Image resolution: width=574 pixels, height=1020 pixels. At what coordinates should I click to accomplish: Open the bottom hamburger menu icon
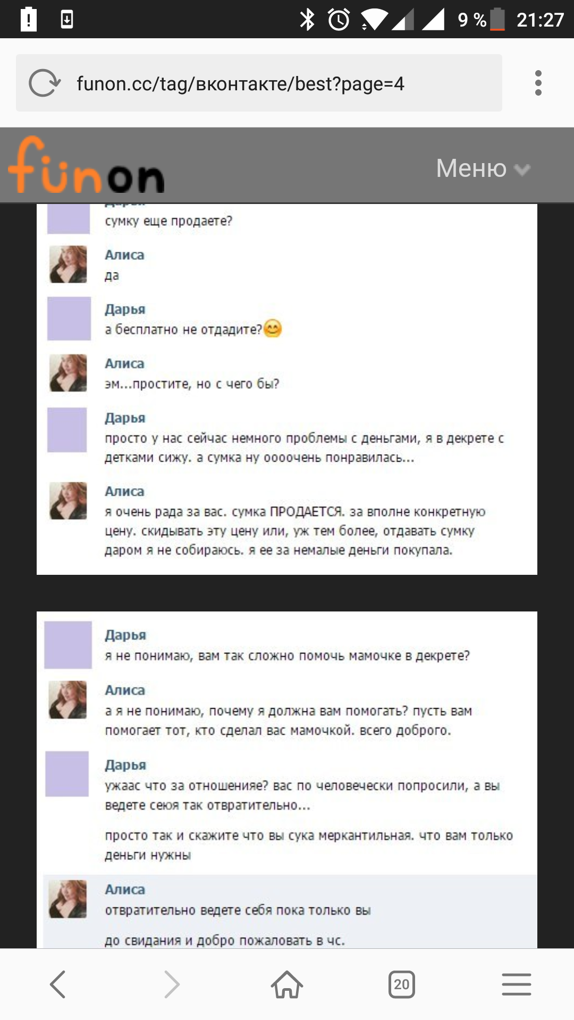[516, 984]
